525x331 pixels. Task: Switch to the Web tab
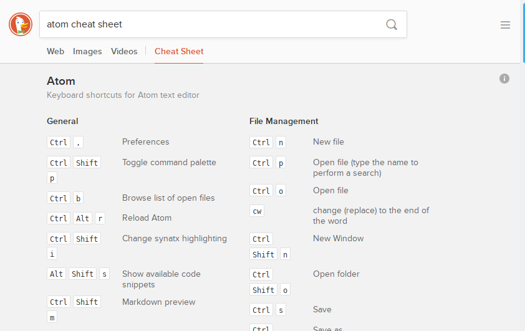(x=55, y=52)
